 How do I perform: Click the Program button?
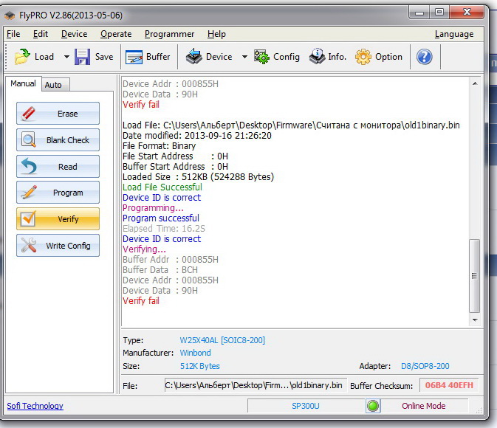click(x=58, y=193)
